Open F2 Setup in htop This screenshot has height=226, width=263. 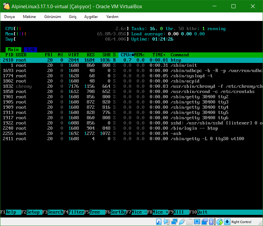[31, 212]
